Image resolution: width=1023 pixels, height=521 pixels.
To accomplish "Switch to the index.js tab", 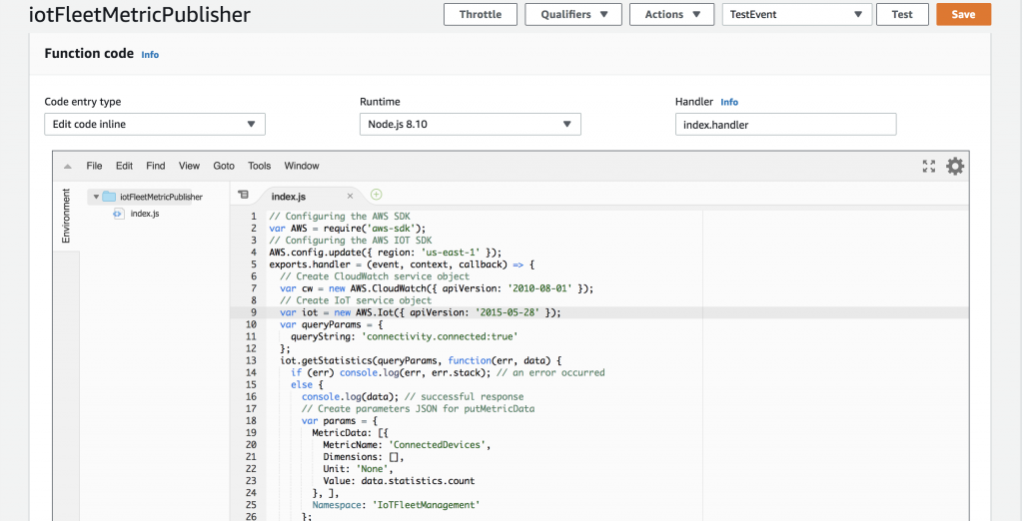I will (289, 197).
